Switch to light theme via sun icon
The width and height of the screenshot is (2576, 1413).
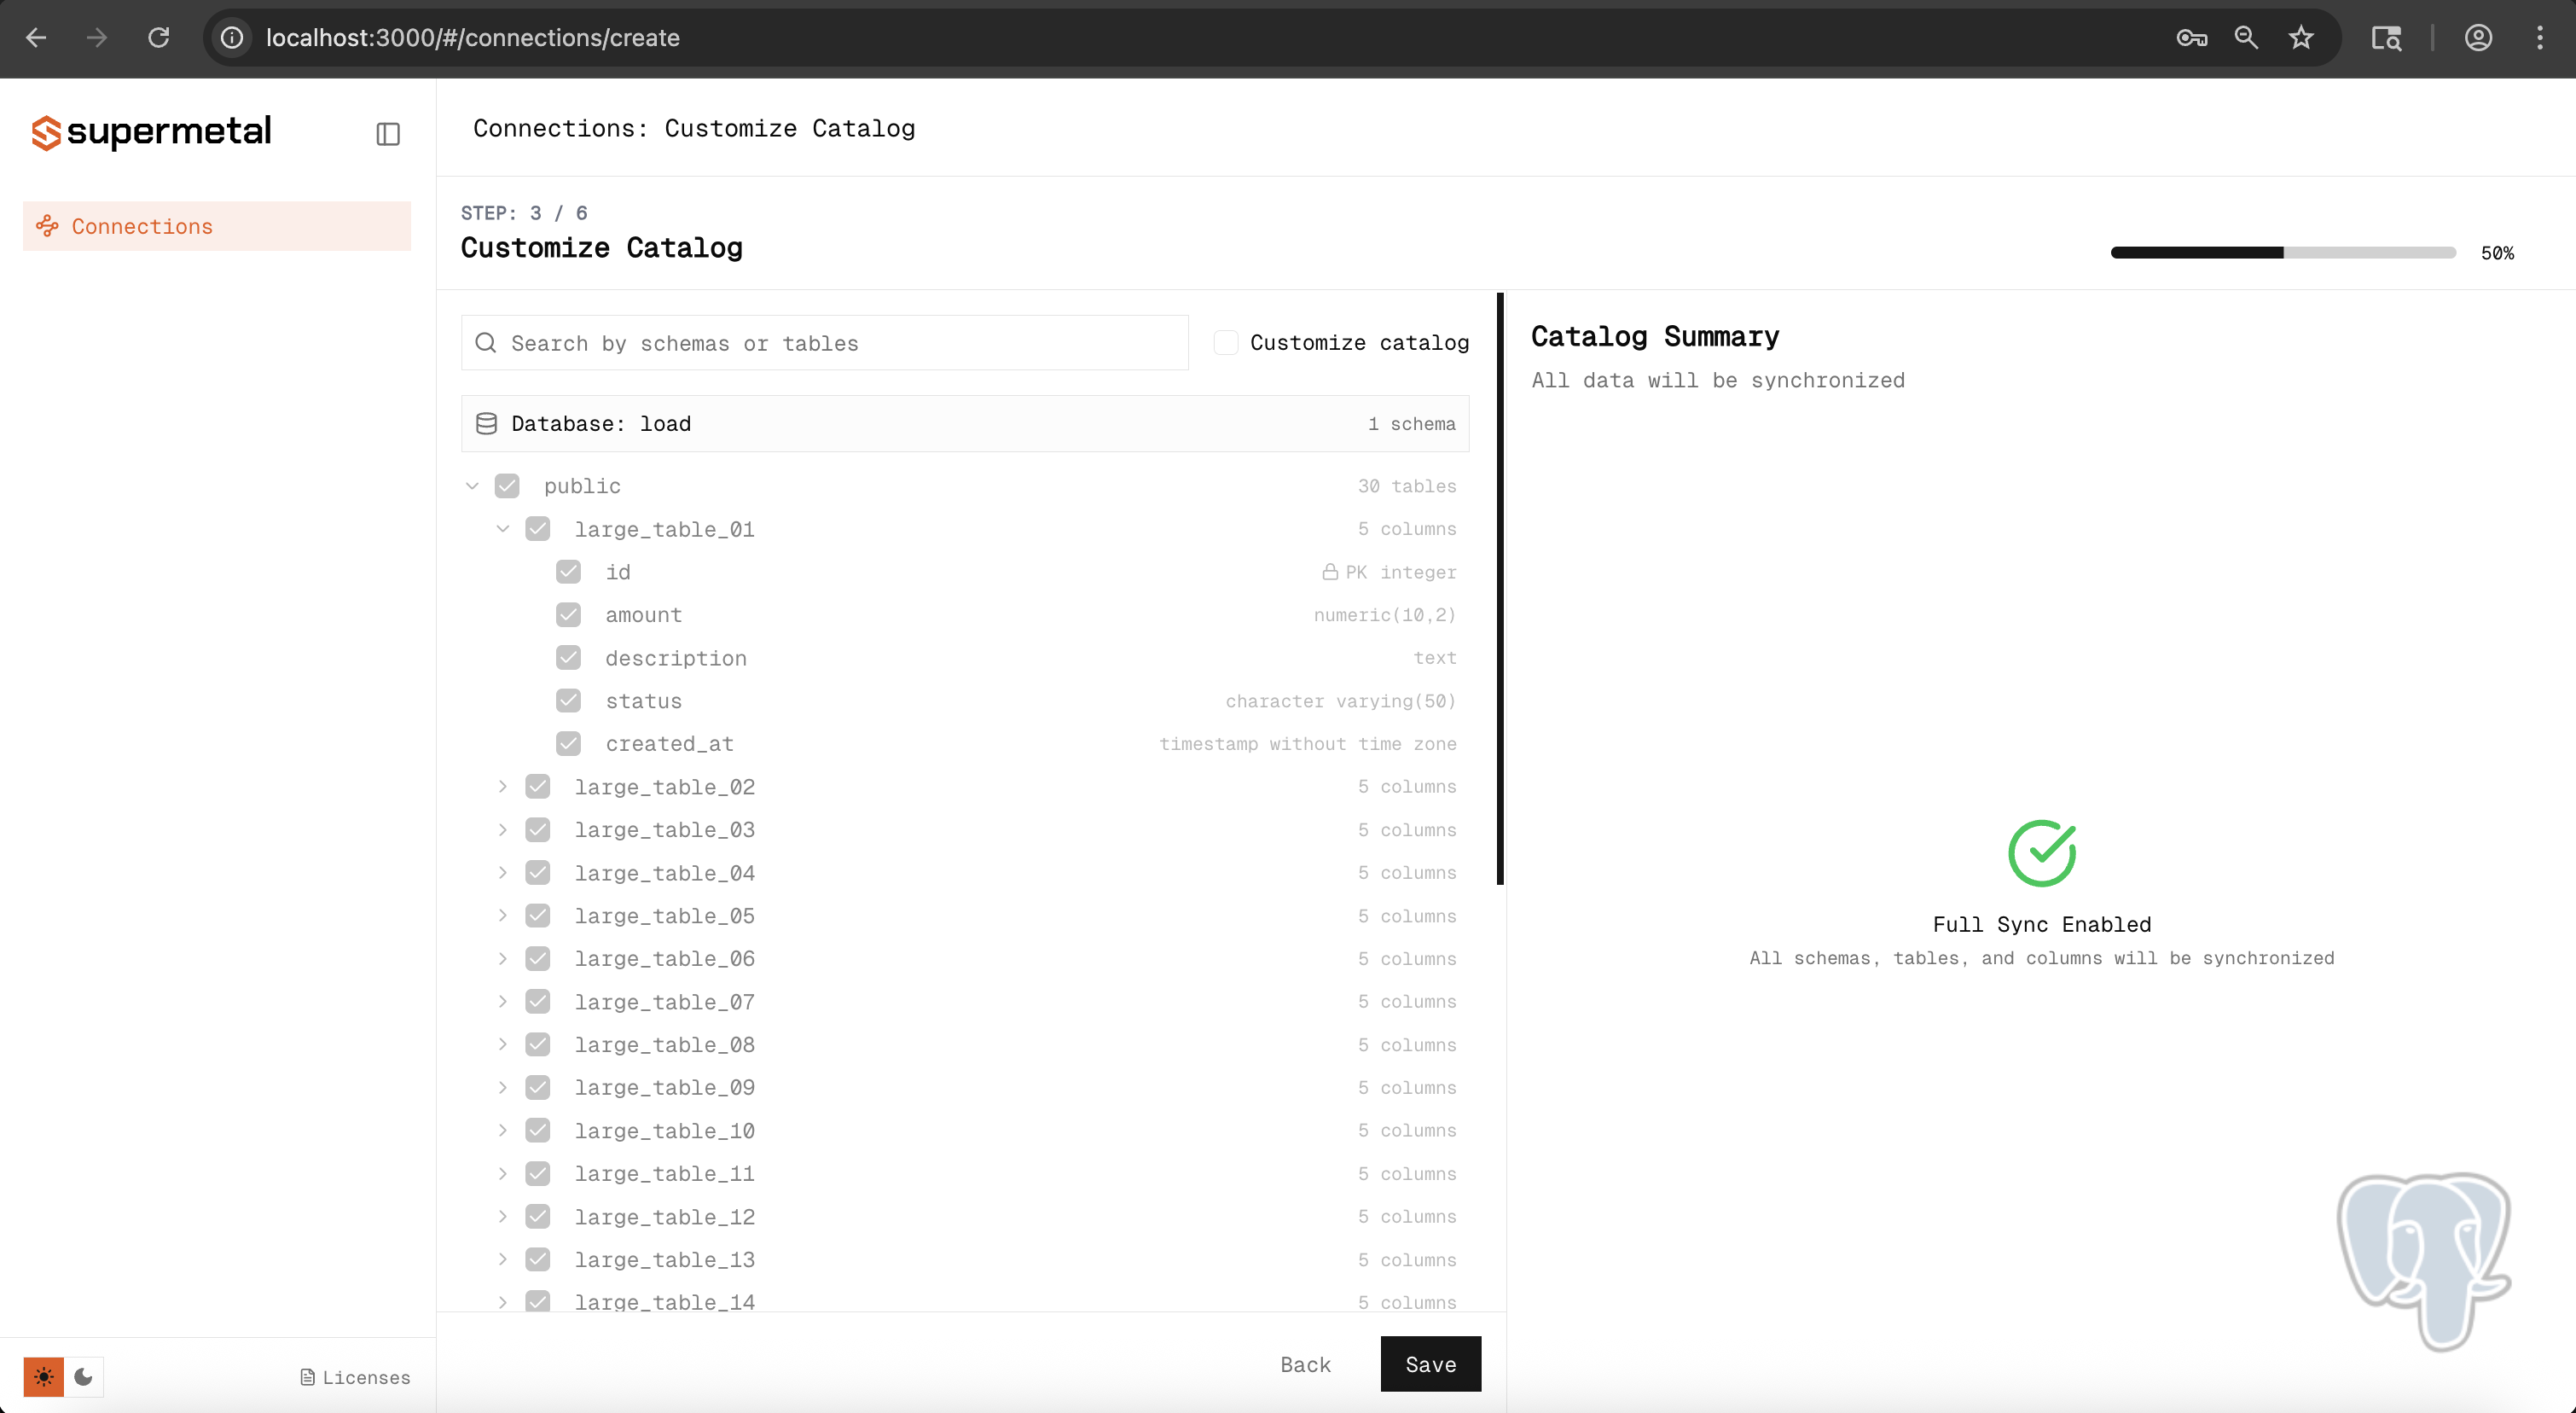[x=44, y=1377]
